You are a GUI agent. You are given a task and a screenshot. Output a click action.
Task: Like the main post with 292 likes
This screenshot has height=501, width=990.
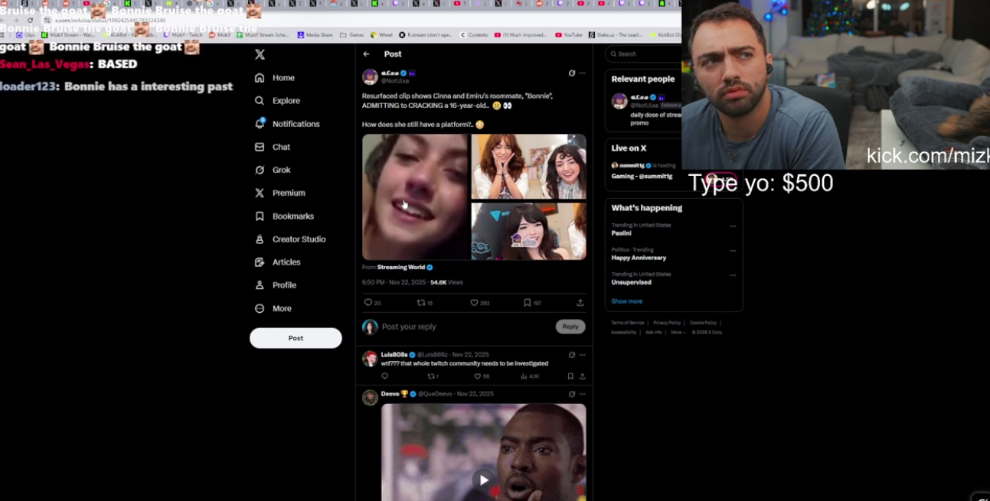click(x=479, y=303)
